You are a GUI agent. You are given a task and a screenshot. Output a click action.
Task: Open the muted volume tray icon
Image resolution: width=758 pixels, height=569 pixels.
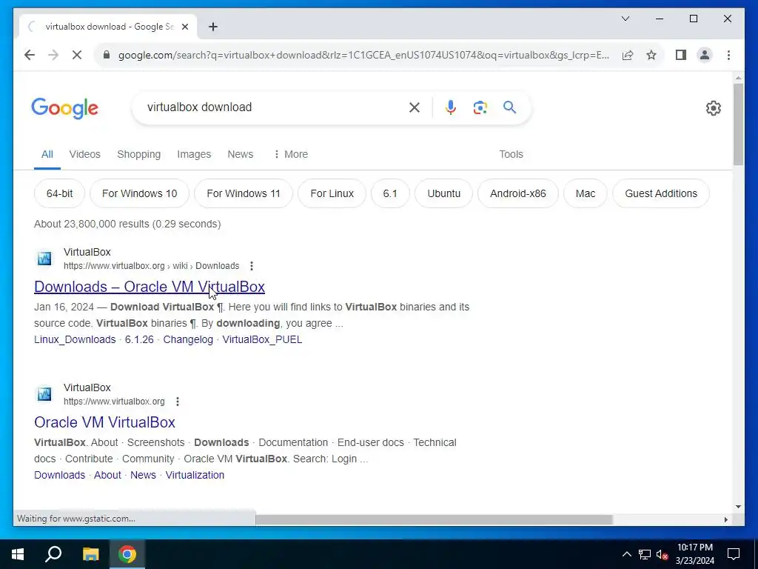(x=663, y=554)
